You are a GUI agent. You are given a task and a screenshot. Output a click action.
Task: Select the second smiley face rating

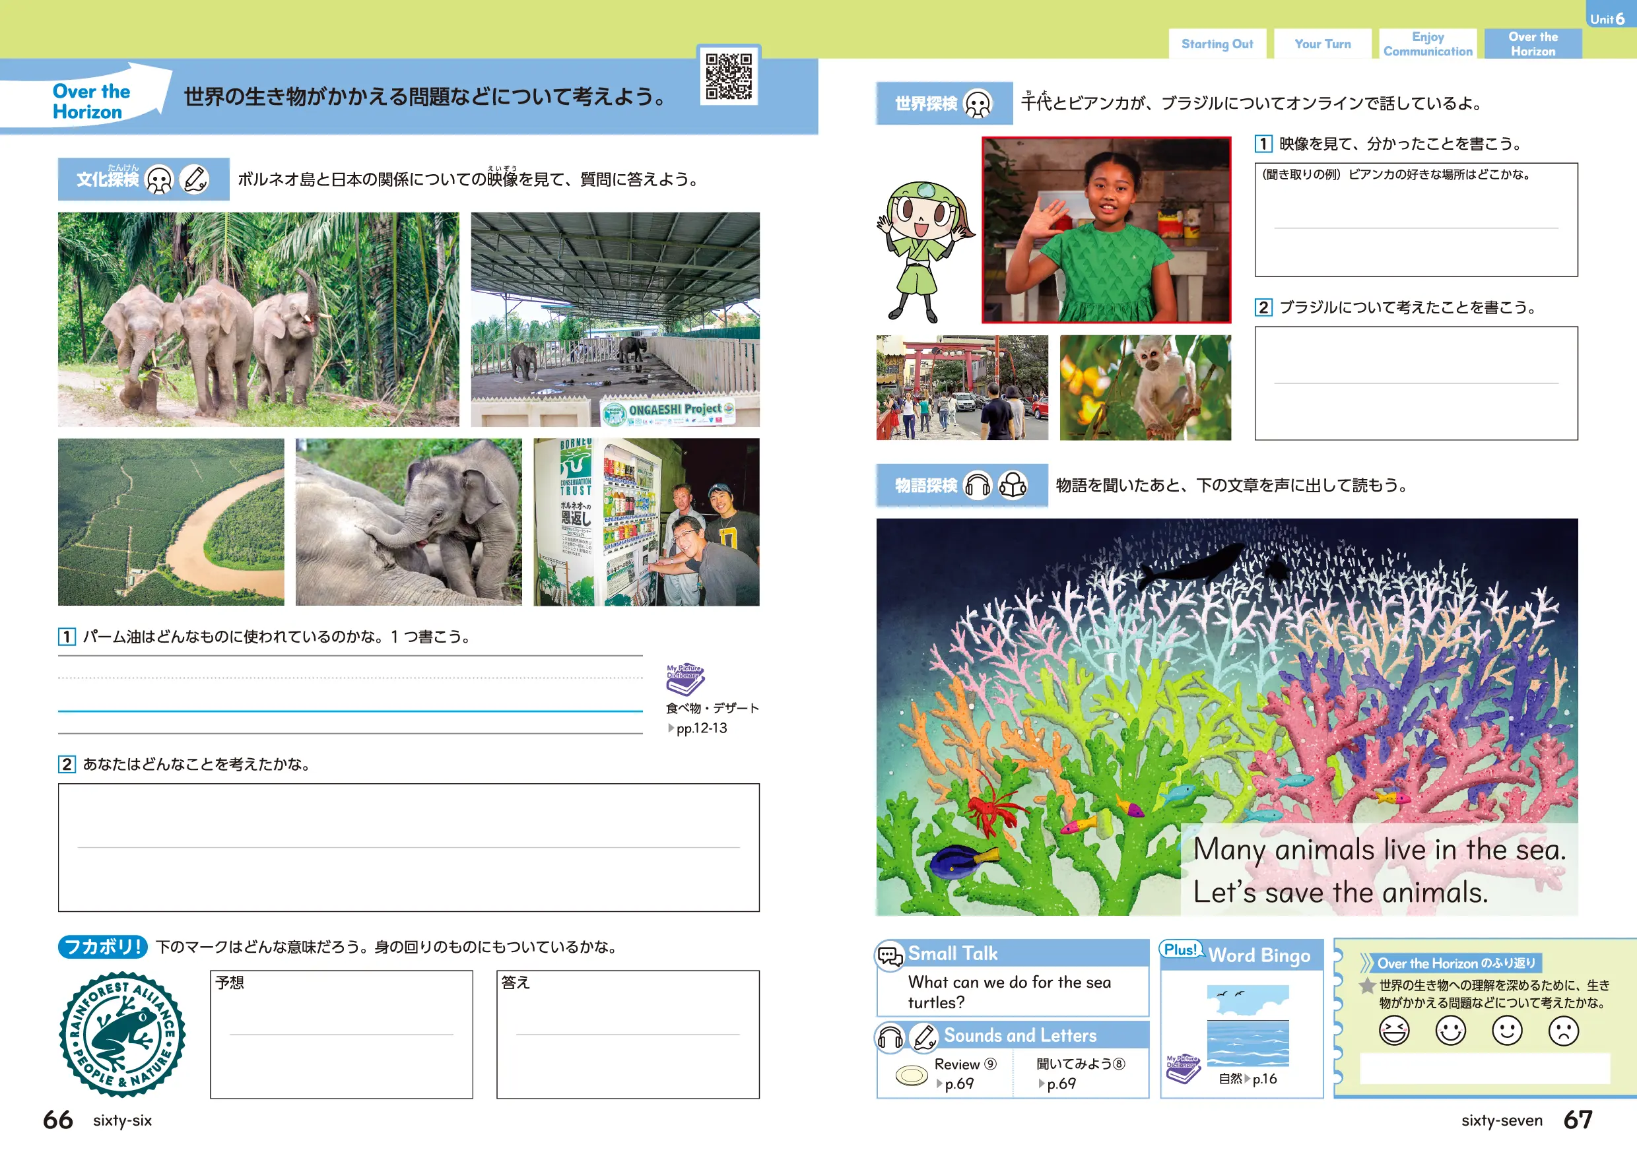coord(1506,1031)
